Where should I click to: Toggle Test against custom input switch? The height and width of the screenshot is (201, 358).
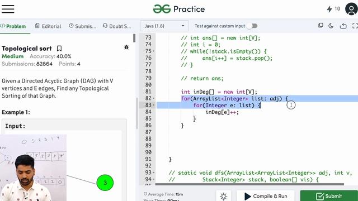point(253,26)
